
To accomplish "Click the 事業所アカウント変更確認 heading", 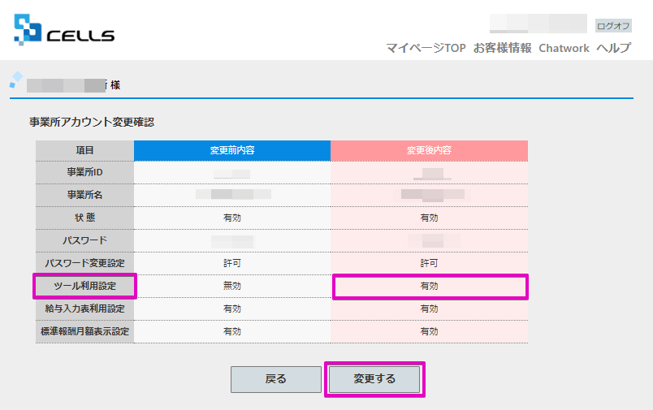I will tap(92, 122).
